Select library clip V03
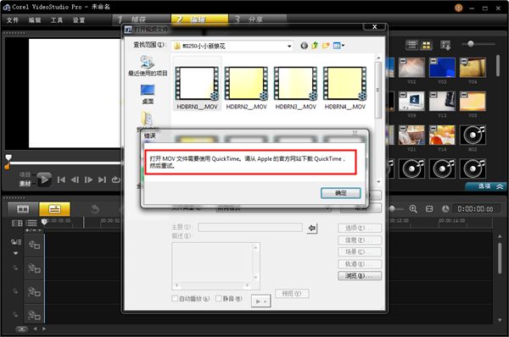Screen dimensions: 509x337 (442, 68)
